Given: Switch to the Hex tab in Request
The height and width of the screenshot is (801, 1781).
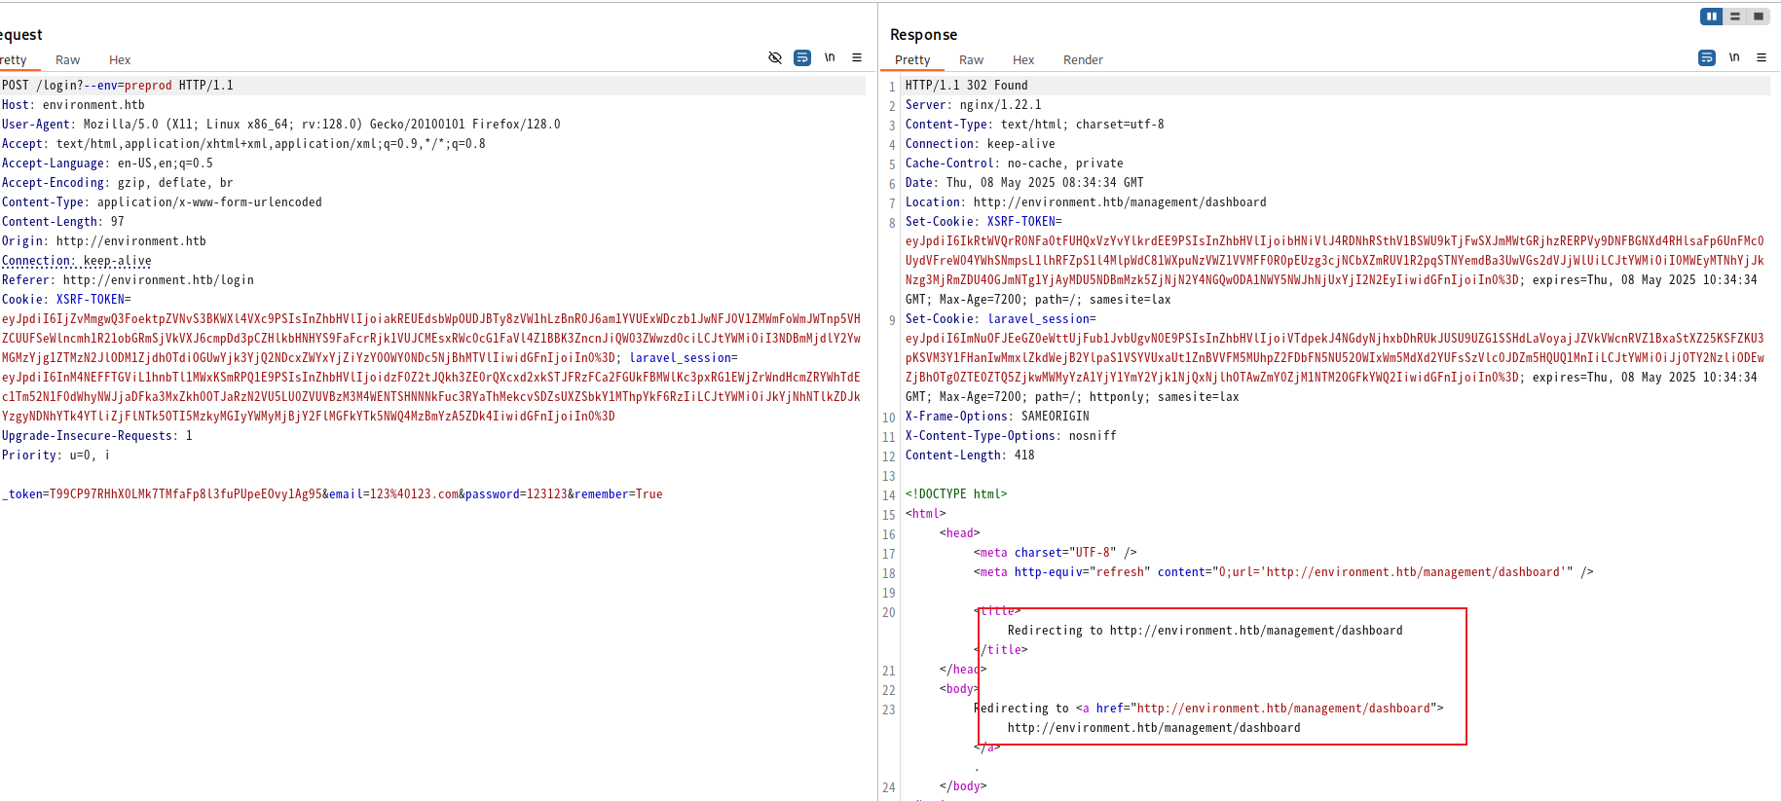Looking at the screenshot, I should [120, 60].
